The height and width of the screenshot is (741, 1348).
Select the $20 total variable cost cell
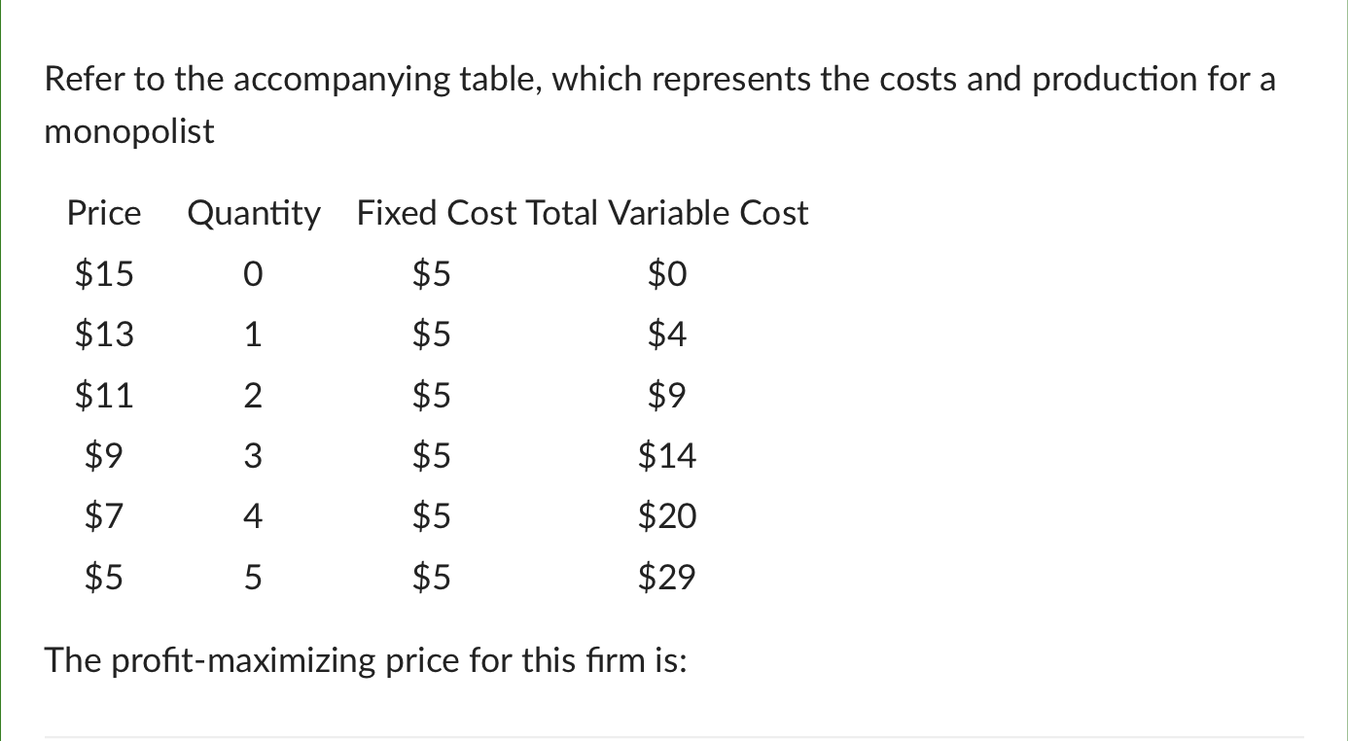coord(667,516)
